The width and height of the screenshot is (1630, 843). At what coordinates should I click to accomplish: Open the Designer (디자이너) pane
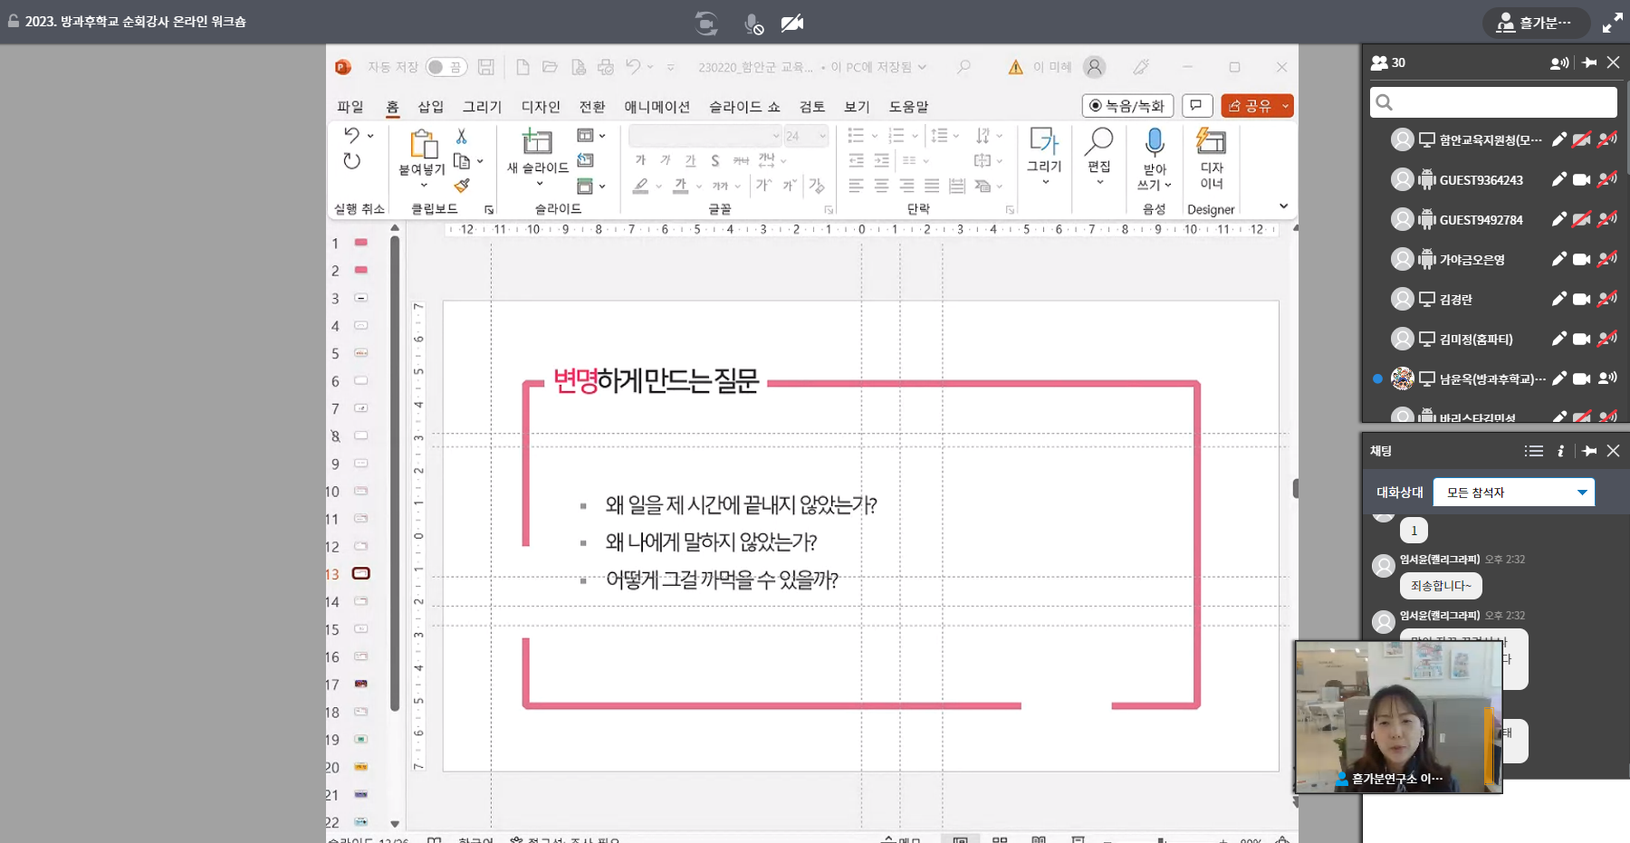(x=1212, y=158)
